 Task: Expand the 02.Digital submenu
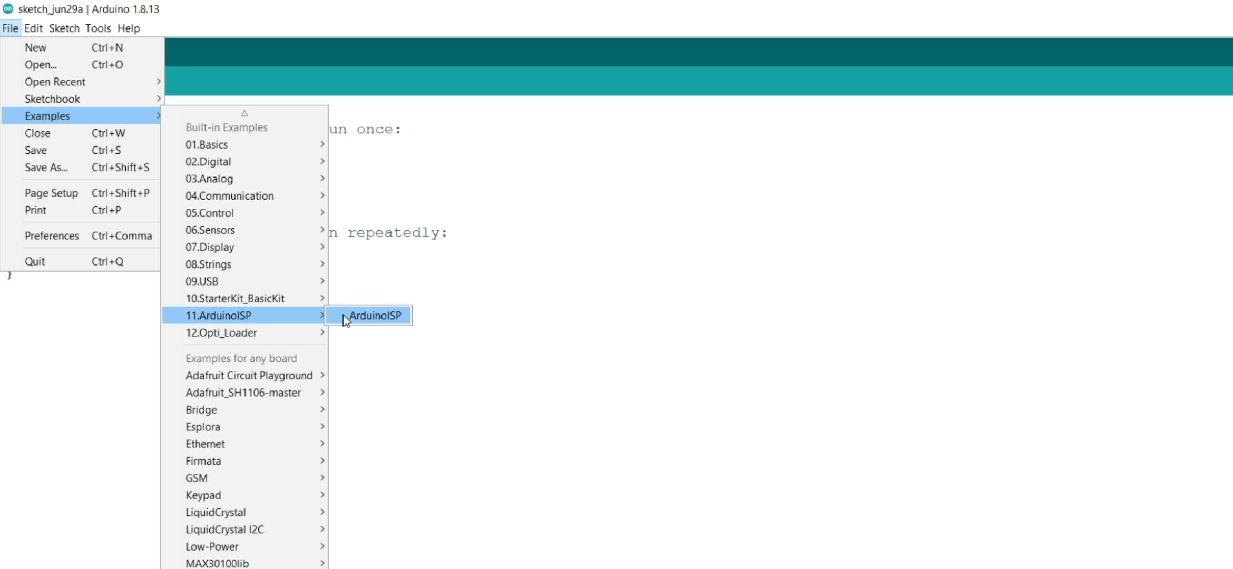pos(208,161)
